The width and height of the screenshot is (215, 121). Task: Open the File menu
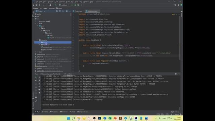coord(37,2)
